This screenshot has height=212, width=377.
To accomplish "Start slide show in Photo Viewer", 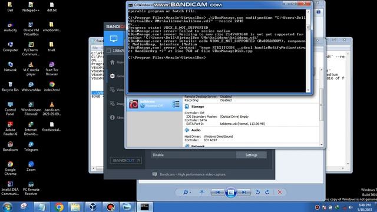I will 230,193.
